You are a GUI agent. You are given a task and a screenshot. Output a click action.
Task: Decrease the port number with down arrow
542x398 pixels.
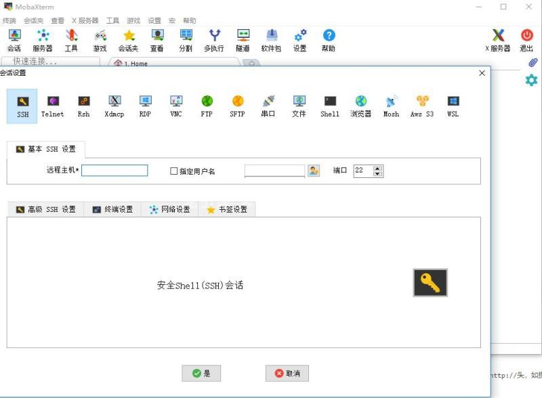[x=377, y=173]
